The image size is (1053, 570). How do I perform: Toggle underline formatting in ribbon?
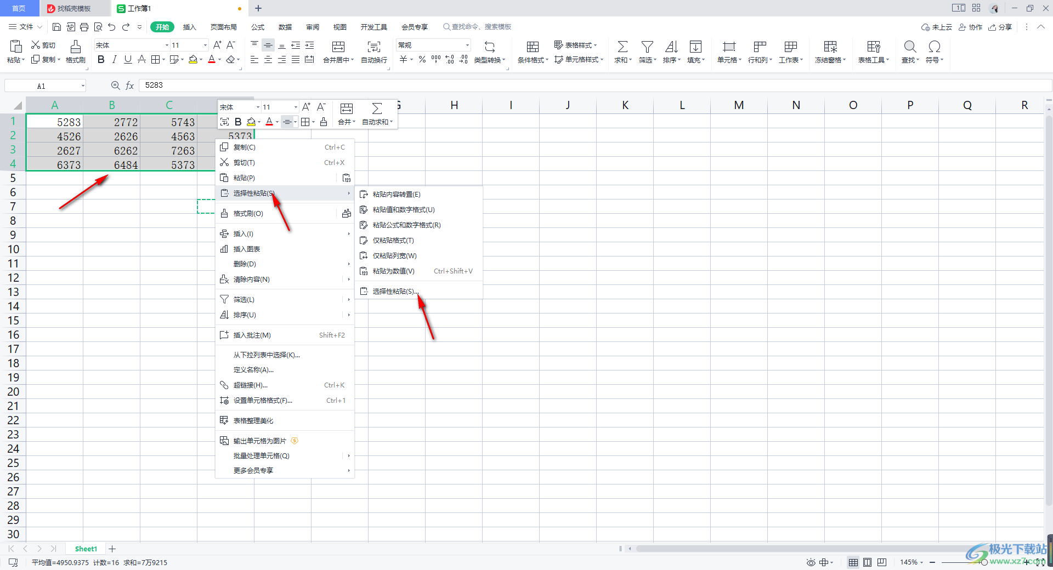pyautogui.click(x=128, y=60)
